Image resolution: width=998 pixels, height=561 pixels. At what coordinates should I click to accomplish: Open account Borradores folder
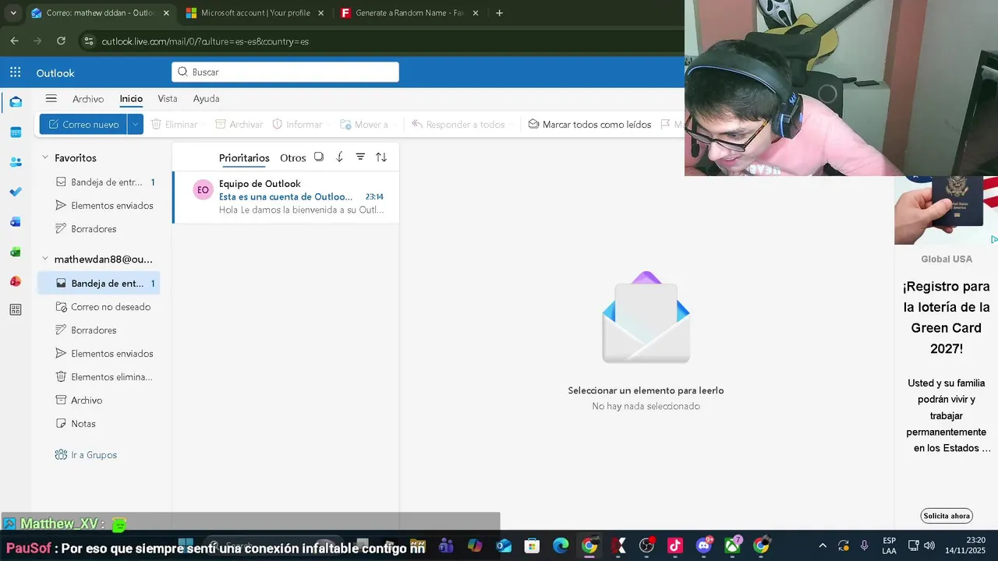click(99, 330)
